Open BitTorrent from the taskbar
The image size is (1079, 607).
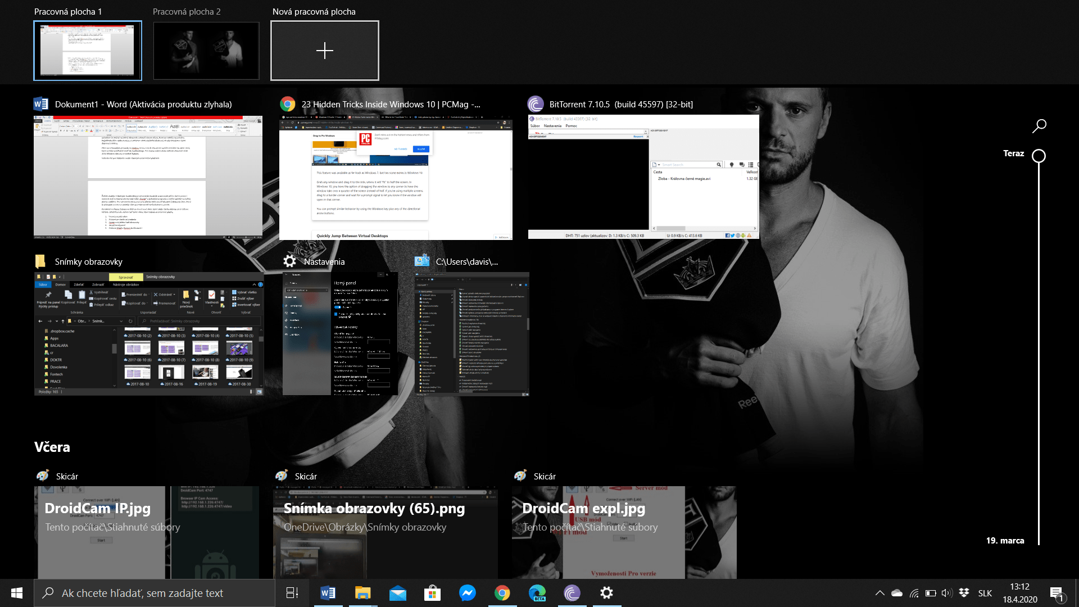(572, 593)
